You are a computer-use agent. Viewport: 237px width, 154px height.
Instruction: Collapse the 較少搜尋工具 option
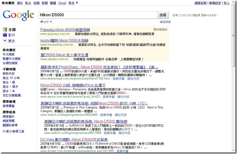coord(13,131)
